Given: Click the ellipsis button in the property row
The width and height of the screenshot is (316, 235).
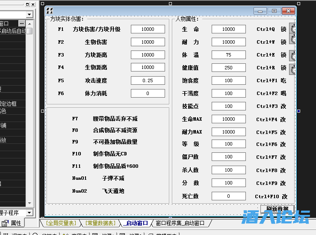Looking at the screenshot, I should [22, 24].
